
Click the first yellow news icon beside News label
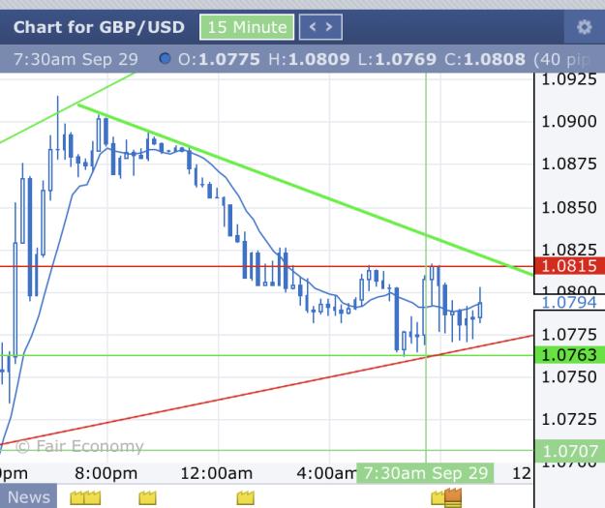point(77,497)
